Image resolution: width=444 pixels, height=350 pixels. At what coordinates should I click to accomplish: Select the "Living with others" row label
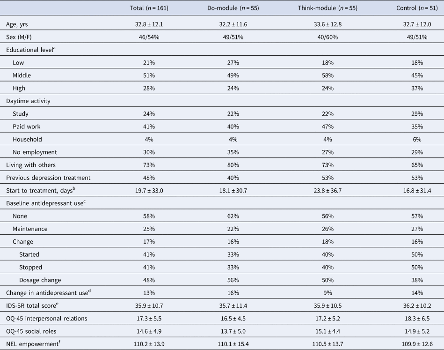(31, 165)
